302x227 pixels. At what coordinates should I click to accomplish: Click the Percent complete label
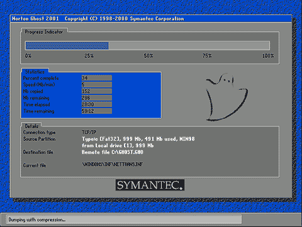coord(41,78)
